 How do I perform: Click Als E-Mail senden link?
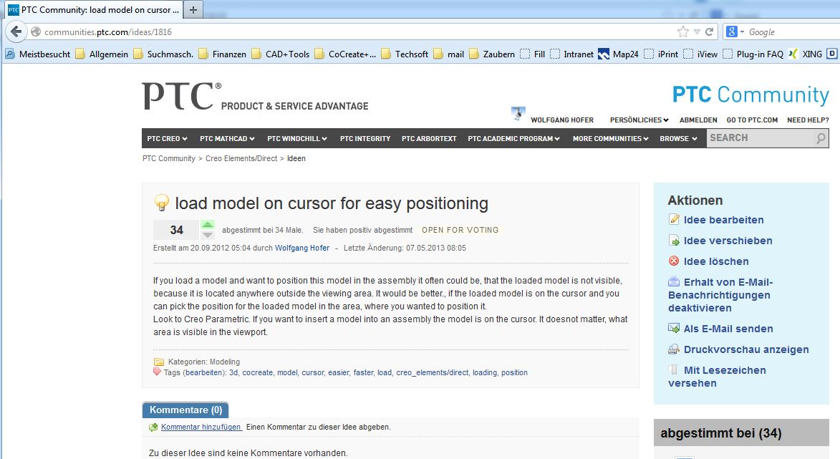[x=728, y=328]
